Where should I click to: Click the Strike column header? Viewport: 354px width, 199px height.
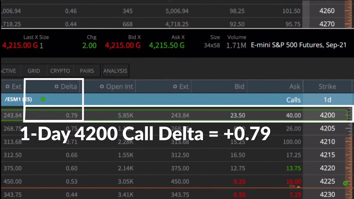pyautogui.click(x=327, y=87)
